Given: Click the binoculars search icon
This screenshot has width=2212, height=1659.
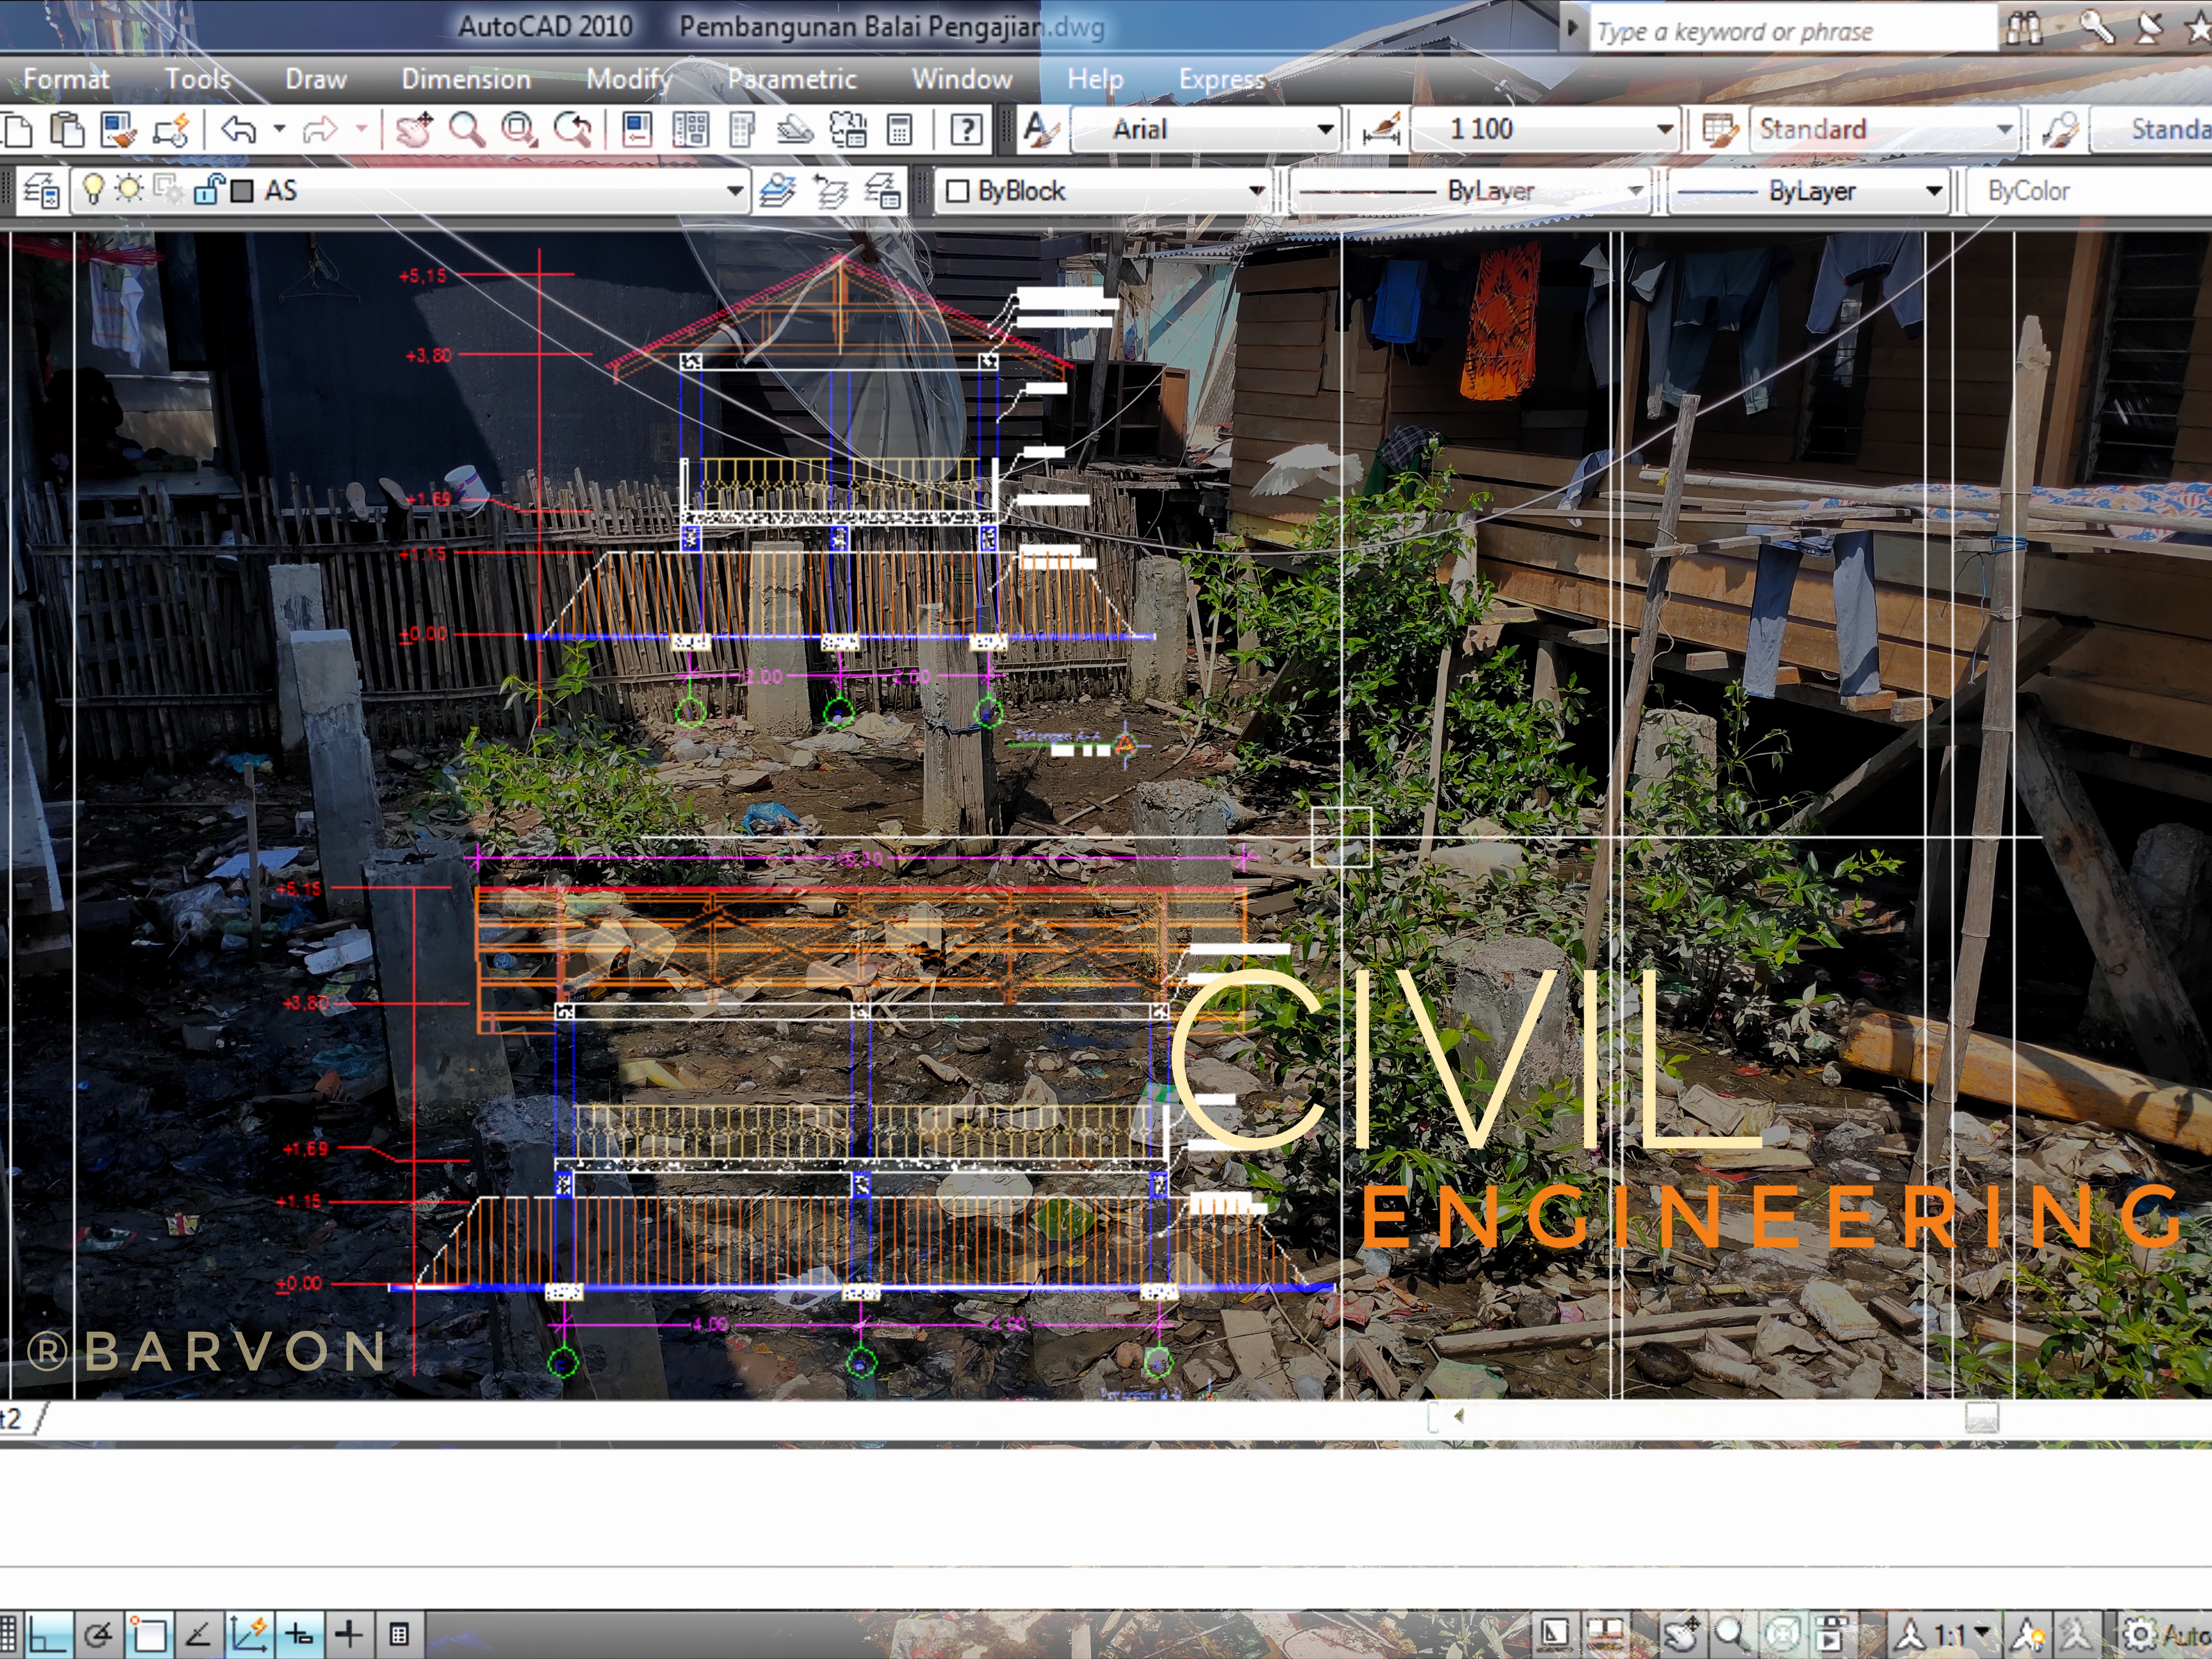Looking at the screenshot, I should point(2024,28).
